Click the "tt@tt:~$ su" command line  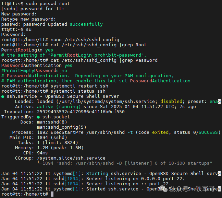pyautogui.click(x=16, y=30)
